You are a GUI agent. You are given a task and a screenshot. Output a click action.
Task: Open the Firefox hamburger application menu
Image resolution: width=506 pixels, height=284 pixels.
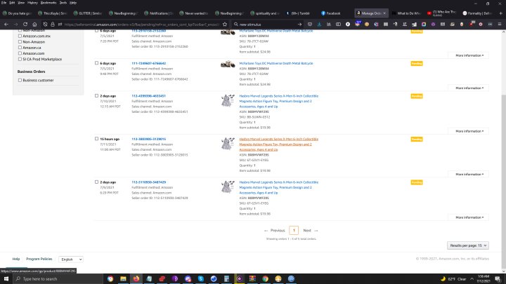point(500,24)
